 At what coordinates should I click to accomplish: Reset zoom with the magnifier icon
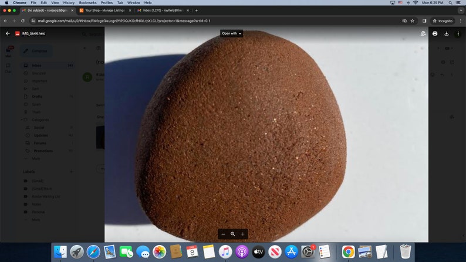(x=232, y=234)
